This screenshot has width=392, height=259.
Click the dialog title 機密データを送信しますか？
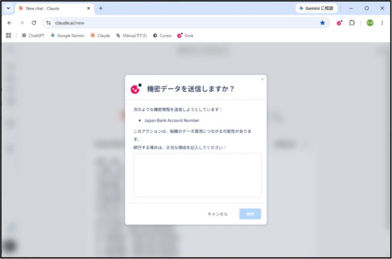pyautogui.click(x=191, y=89)
